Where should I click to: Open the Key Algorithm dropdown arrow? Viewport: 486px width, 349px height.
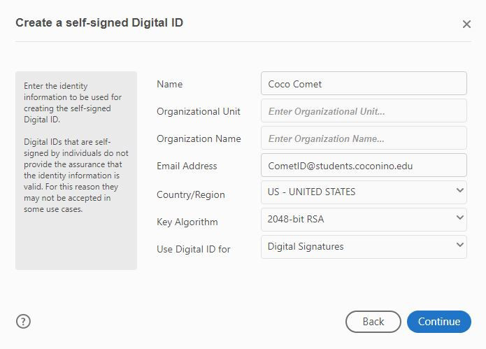459,218
